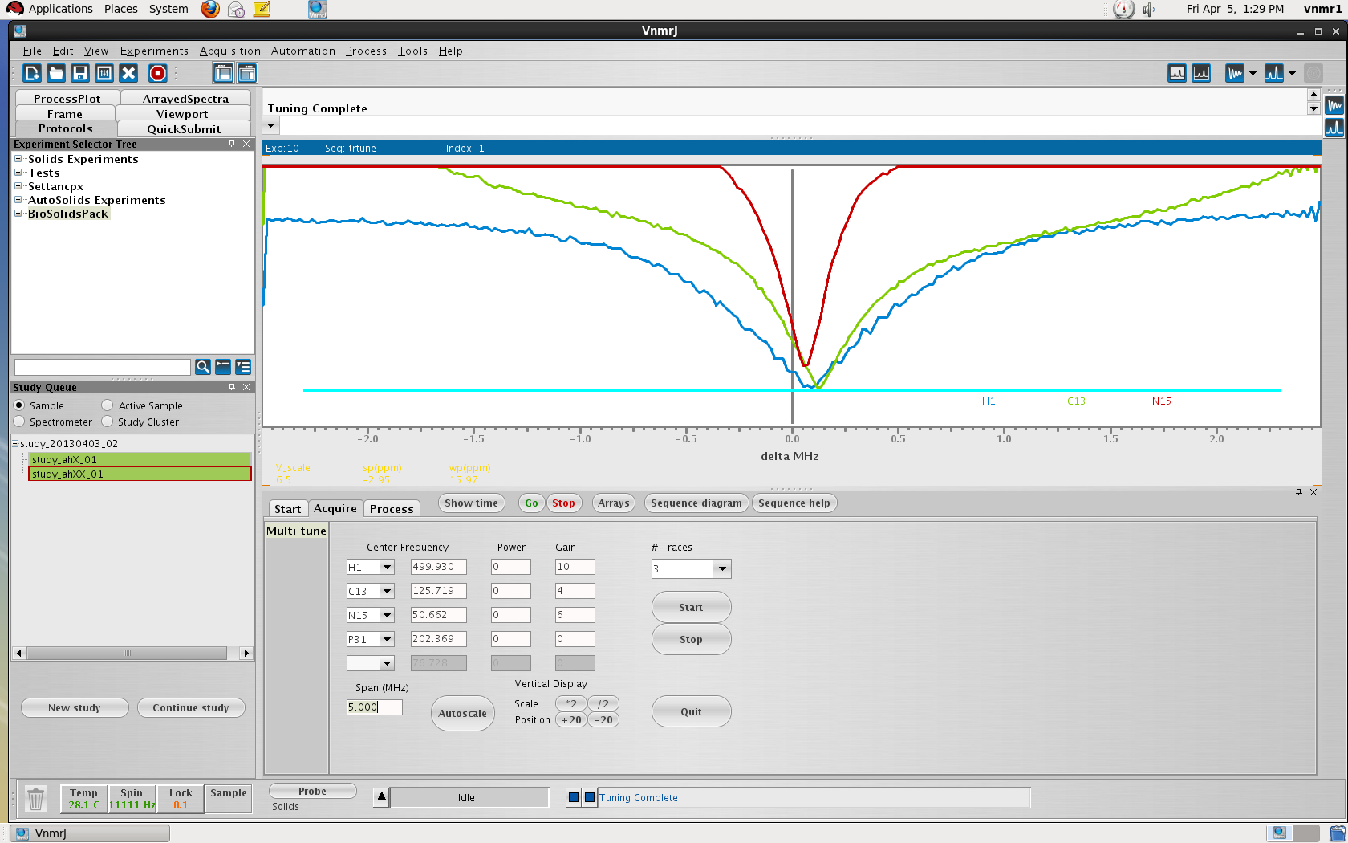Click the parameter sliders toolbar icon
This screenshot has width=1348, height=843.
click(x=104, y=73)
